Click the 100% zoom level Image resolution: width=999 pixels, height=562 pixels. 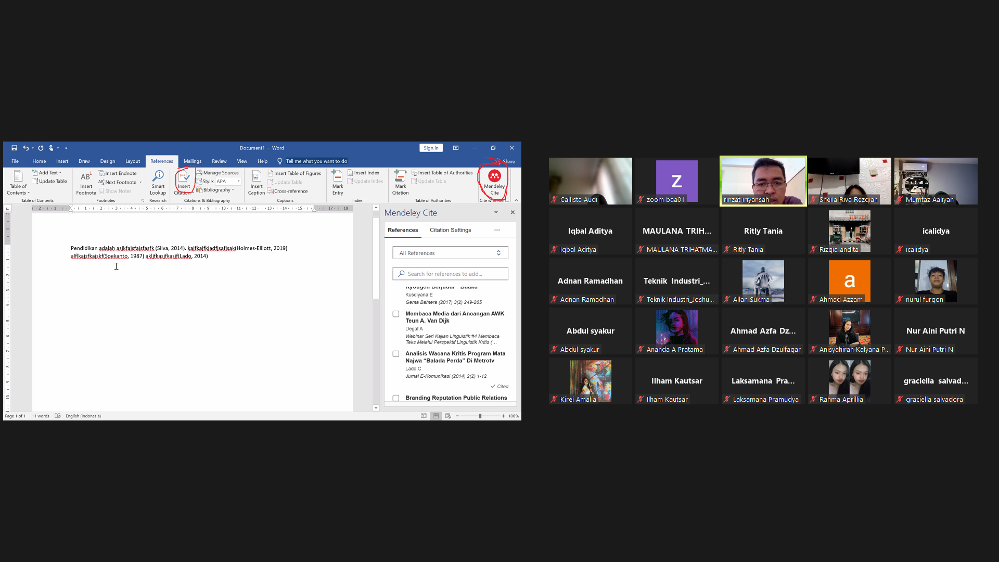pos(514,416)
